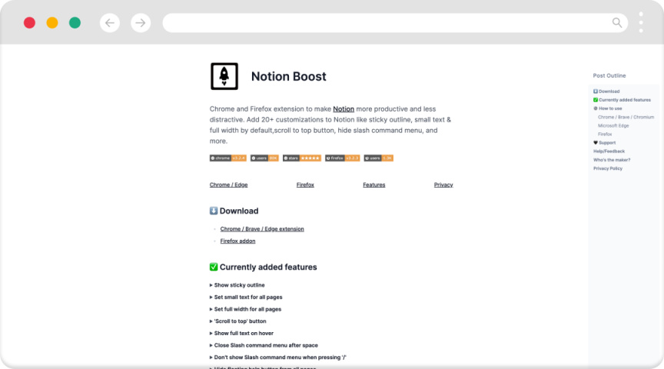Viewport: 664px width, 369px height.
Task: Select 'Microsoft Edge' in Post Outline
Action: point(613,125)
